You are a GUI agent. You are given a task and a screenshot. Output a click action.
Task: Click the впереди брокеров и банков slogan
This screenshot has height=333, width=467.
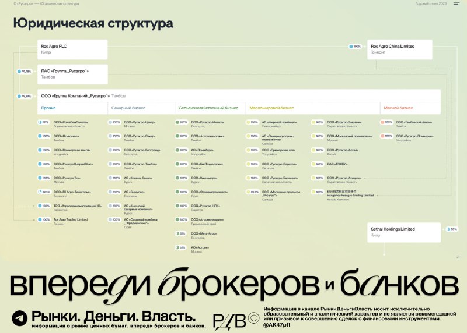pos(234,285)
